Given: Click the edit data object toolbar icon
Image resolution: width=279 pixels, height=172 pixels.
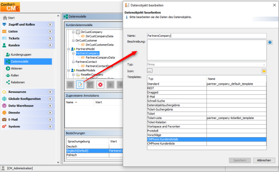Looking at the screenshot, I should pos(80,85).
